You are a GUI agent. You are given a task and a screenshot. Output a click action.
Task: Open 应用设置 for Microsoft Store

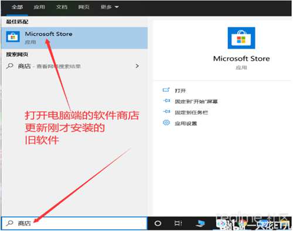[186, 123]
